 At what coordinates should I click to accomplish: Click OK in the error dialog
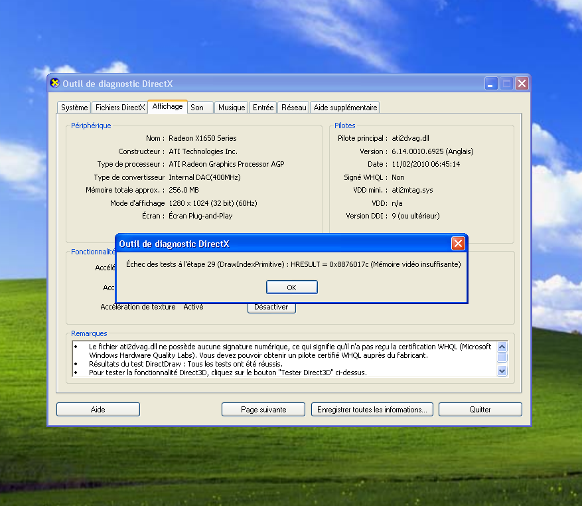292,287
